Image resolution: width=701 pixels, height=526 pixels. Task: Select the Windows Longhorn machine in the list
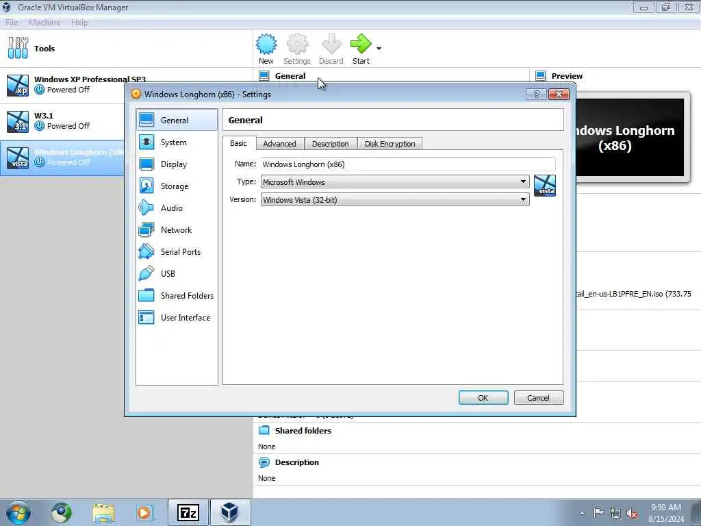pos(62,158)
